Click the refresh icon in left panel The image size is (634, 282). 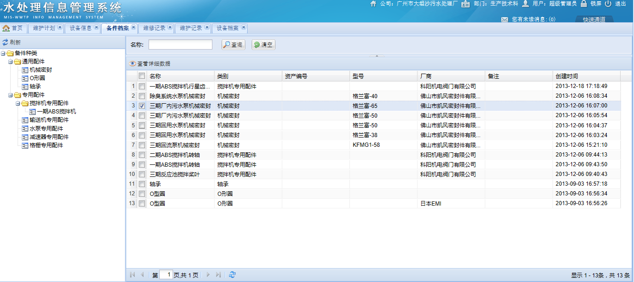[x=5, y=42]
